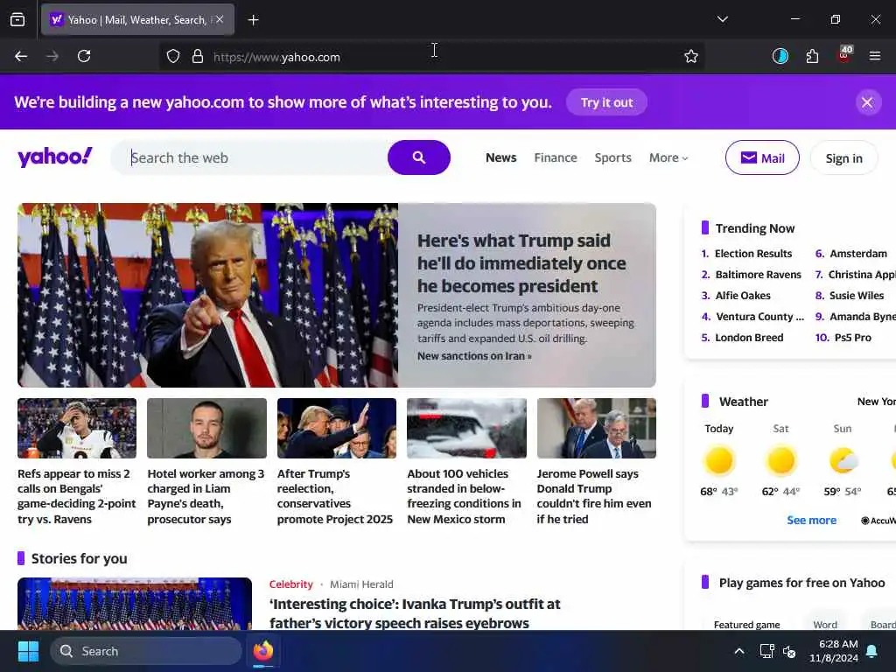Click See more in the Weather card
This screenshot has width=896, height=672.
(811, 520)
